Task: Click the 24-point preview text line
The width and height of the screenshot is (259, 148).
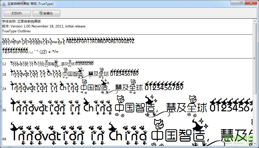Action: pyautogui.click(x=95, y=87)
